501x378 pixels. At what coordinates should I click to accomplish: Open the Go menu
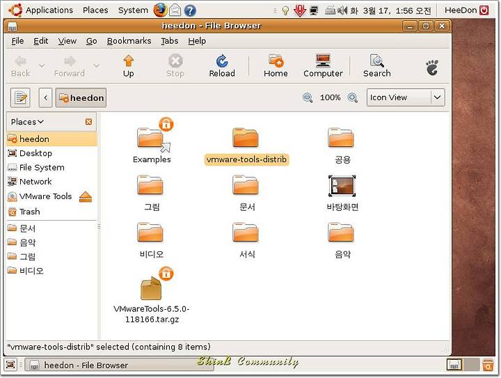[92, 41]
